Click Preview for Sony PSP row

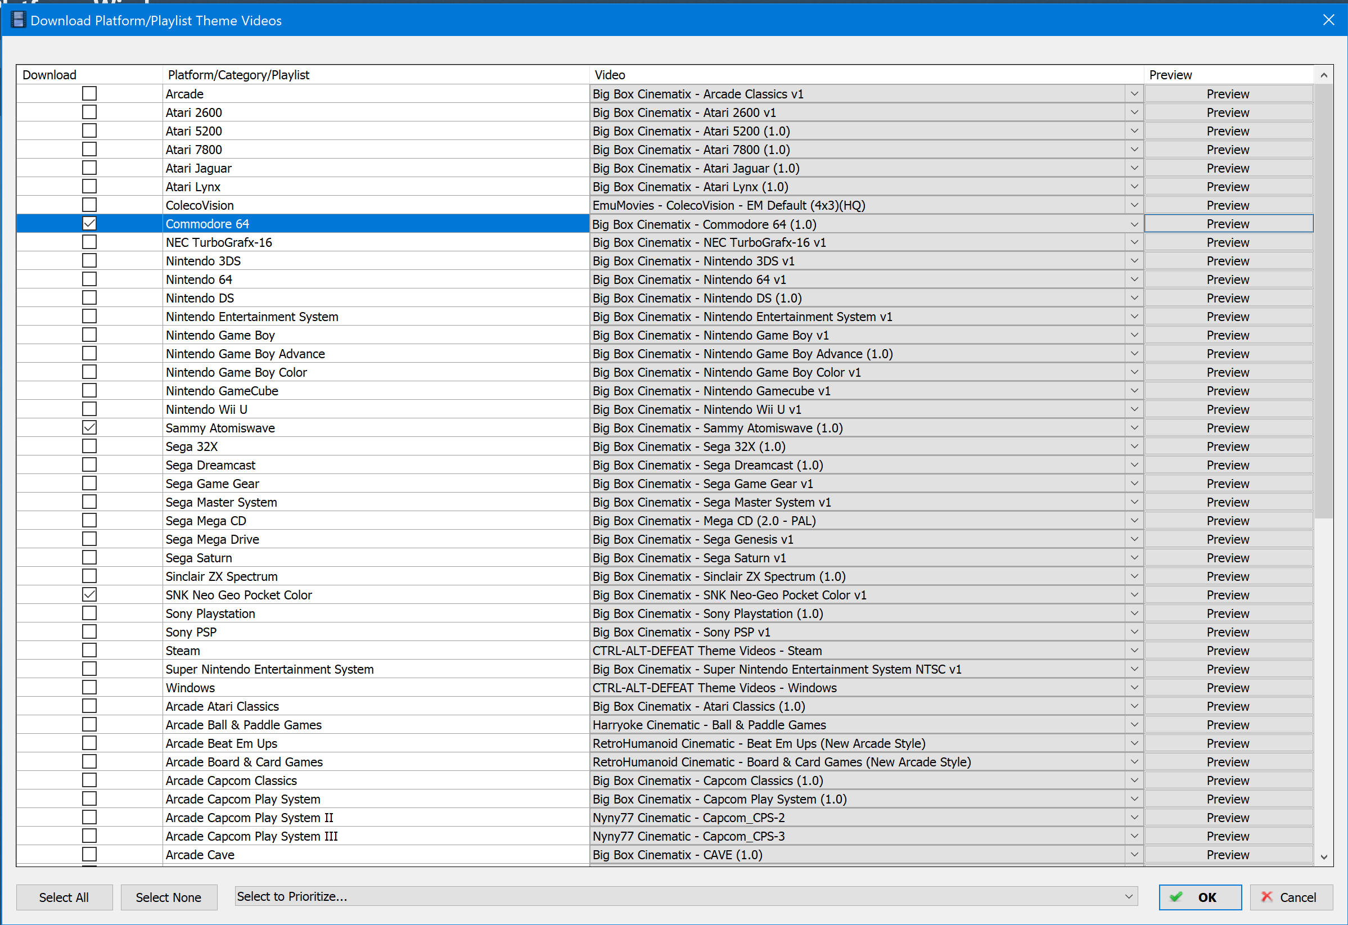click(1229, 631)
